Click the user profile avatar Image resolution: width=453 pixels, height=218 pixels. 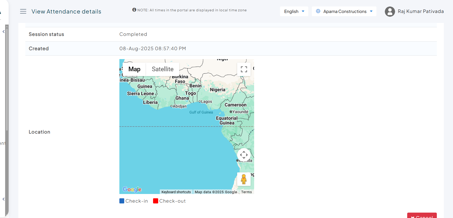click(x=390, y=12)
